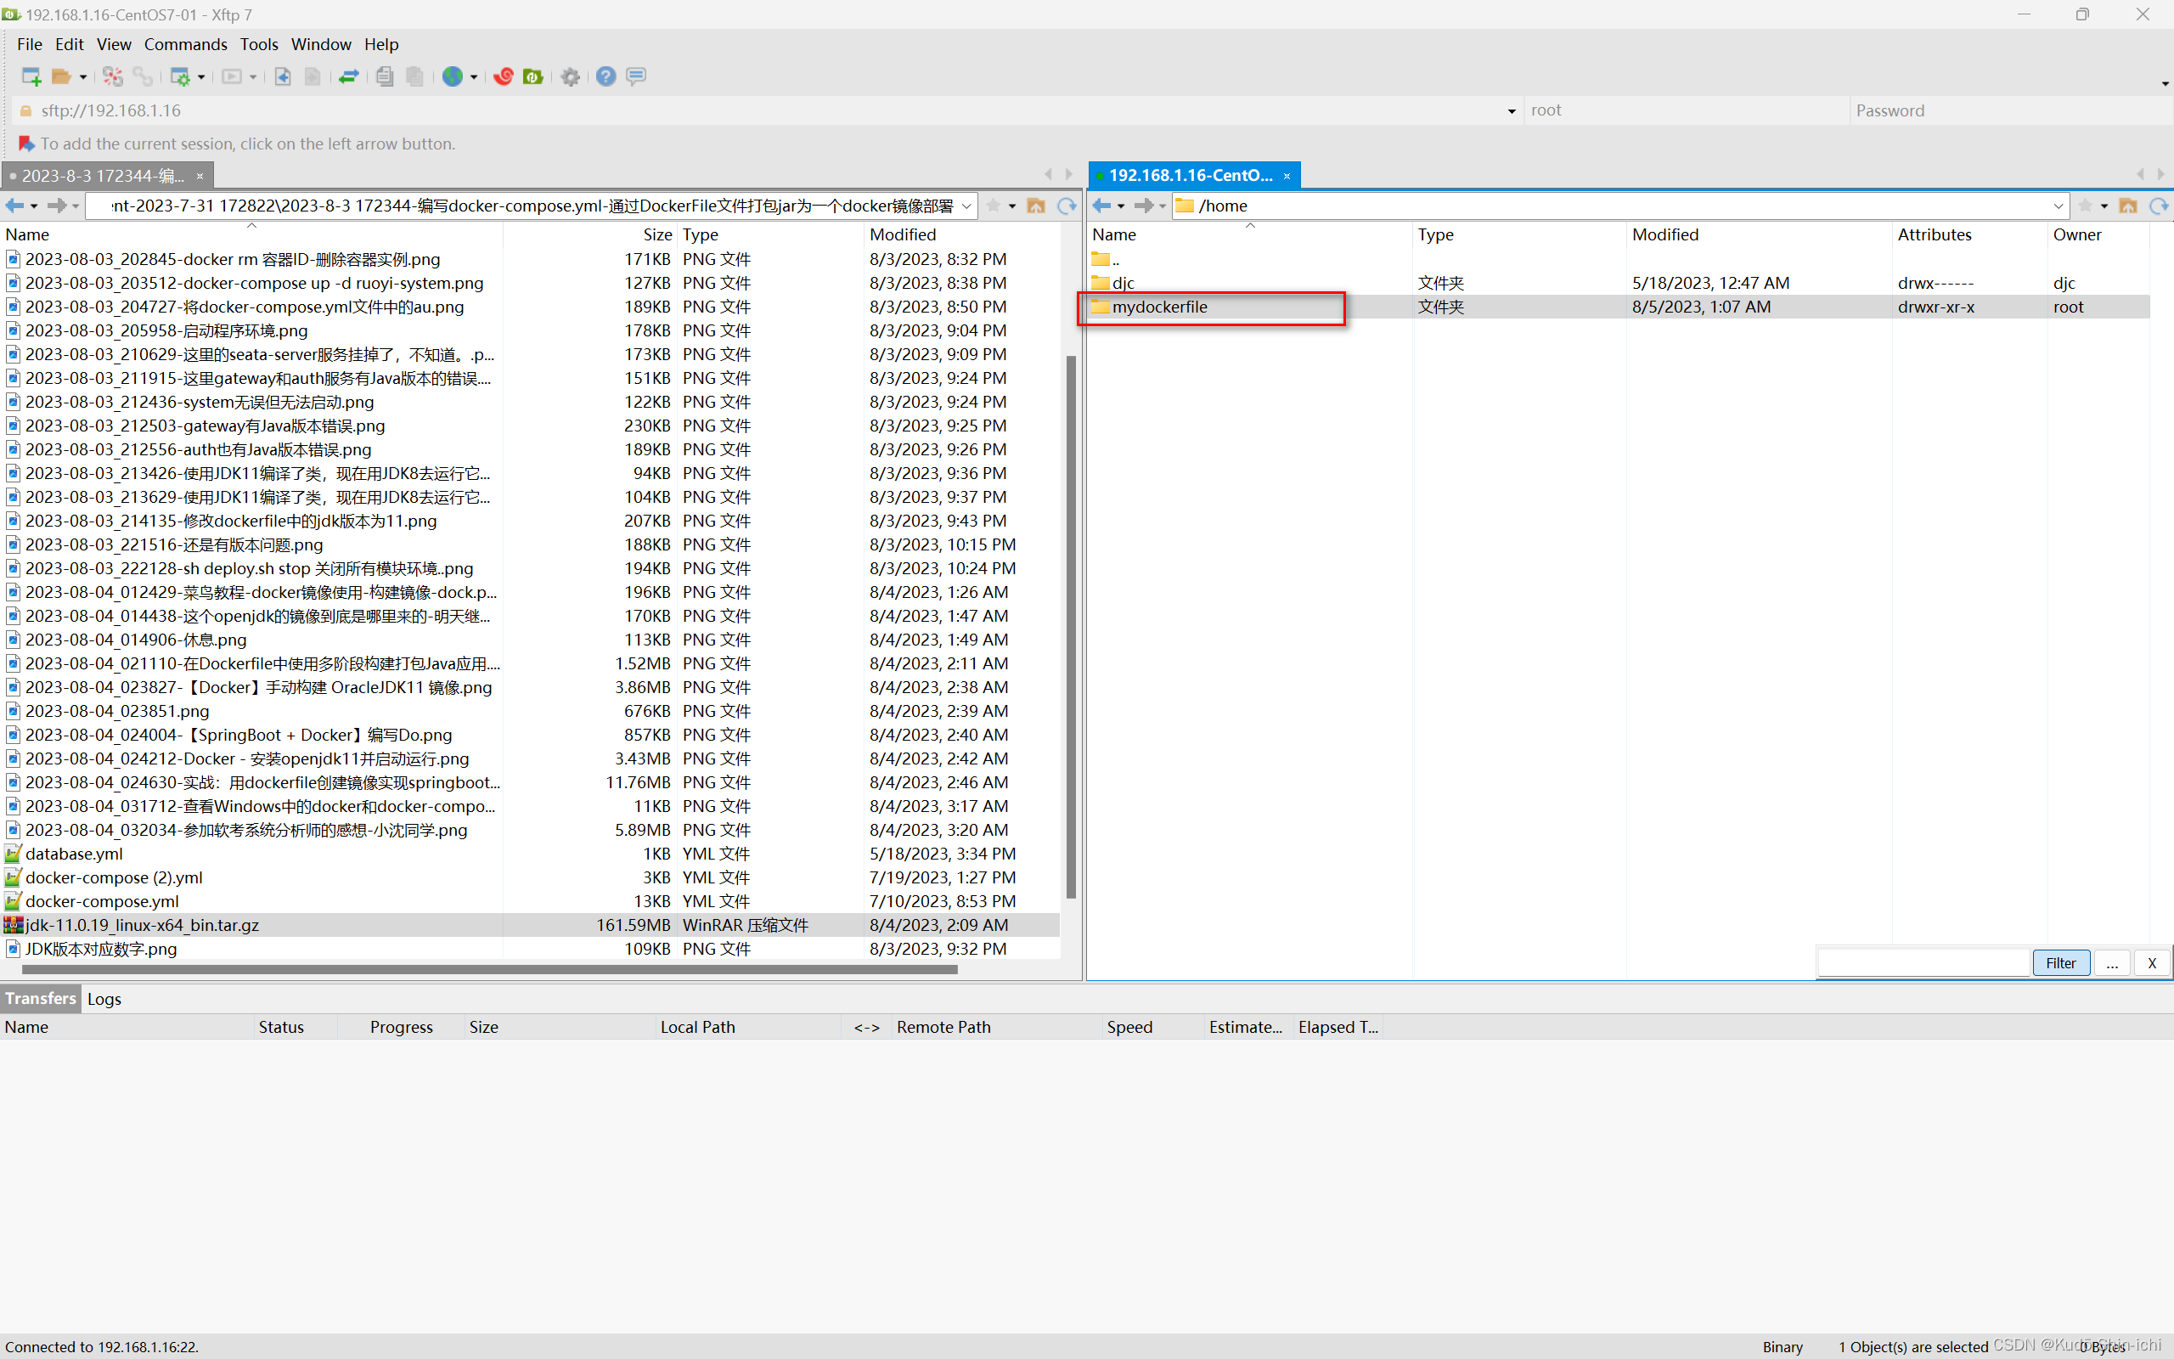Open the Window menu
The height and width of the screenshot is (1359, 2174).
pyautogui.click(x=321, y=44)
